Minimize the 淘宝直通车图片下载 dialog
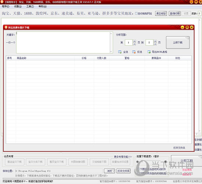 coord(182,27)
